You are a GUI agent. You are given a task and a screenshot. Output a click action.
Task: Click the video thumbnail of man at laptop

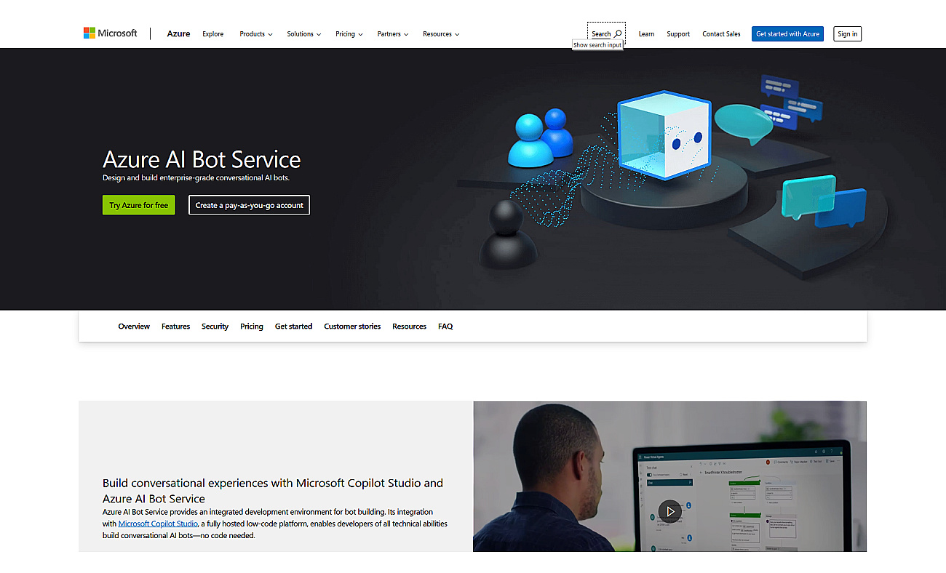pyautogui.click(x=669, y=476)
